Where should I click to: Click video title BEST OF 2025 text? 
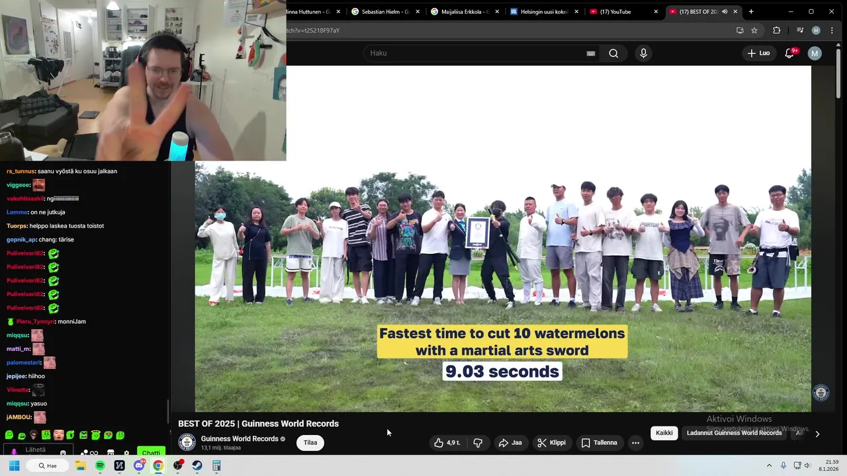tap(258, 424)
